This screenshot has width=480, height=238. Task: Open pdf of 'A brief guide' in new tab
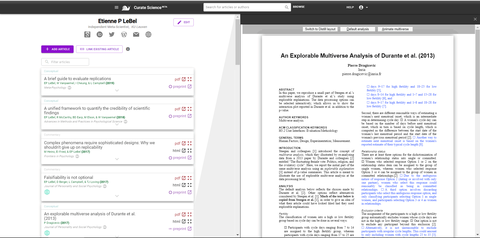[x=184, y=79]
